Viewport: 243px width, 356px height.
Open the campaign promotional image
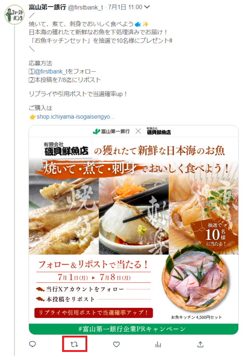[x=134, y=230]
